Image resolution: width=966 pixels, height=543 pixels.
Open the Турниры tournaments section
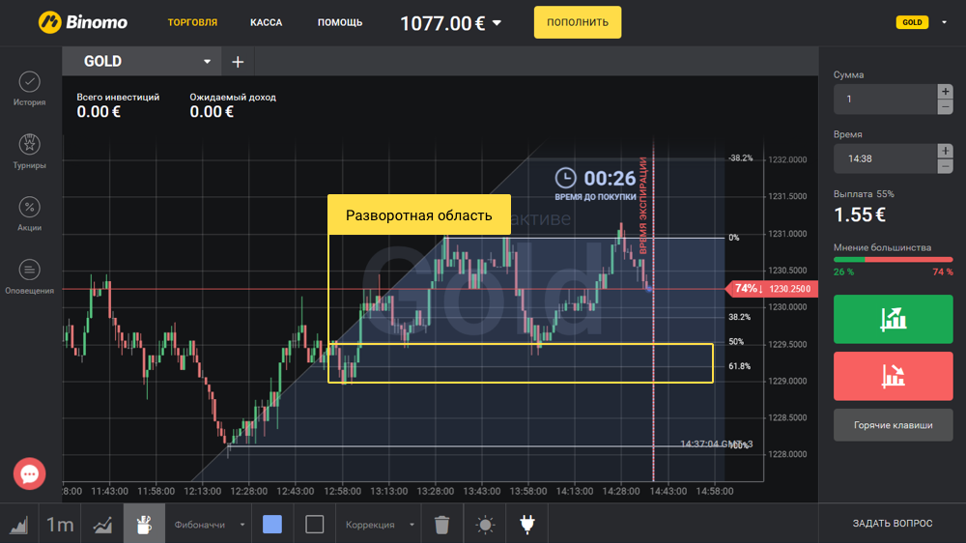[x=29, y=152]
